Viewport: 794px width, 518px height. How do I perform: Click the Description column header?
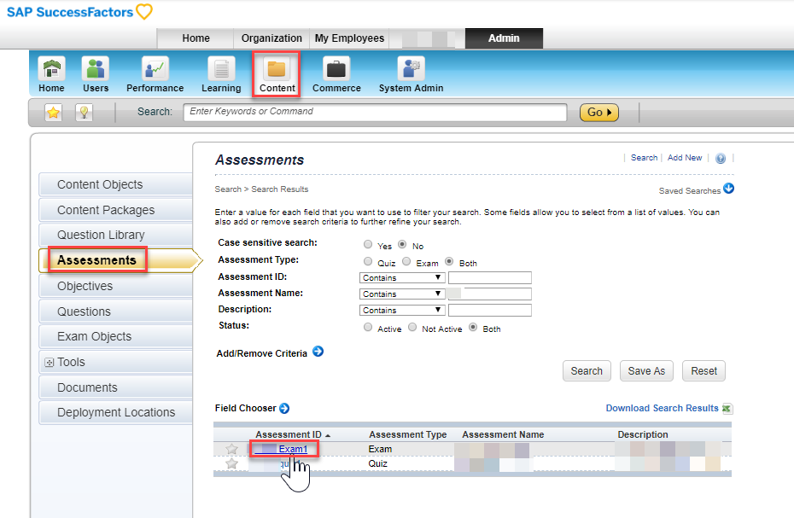coord(643,434)
